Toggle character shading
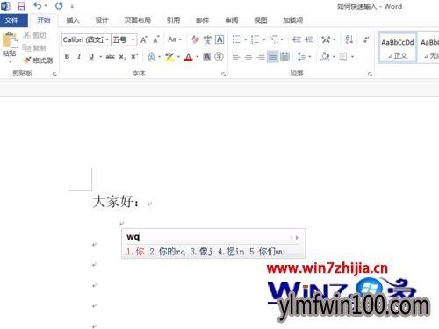439x329 pixels. [207, 56]
